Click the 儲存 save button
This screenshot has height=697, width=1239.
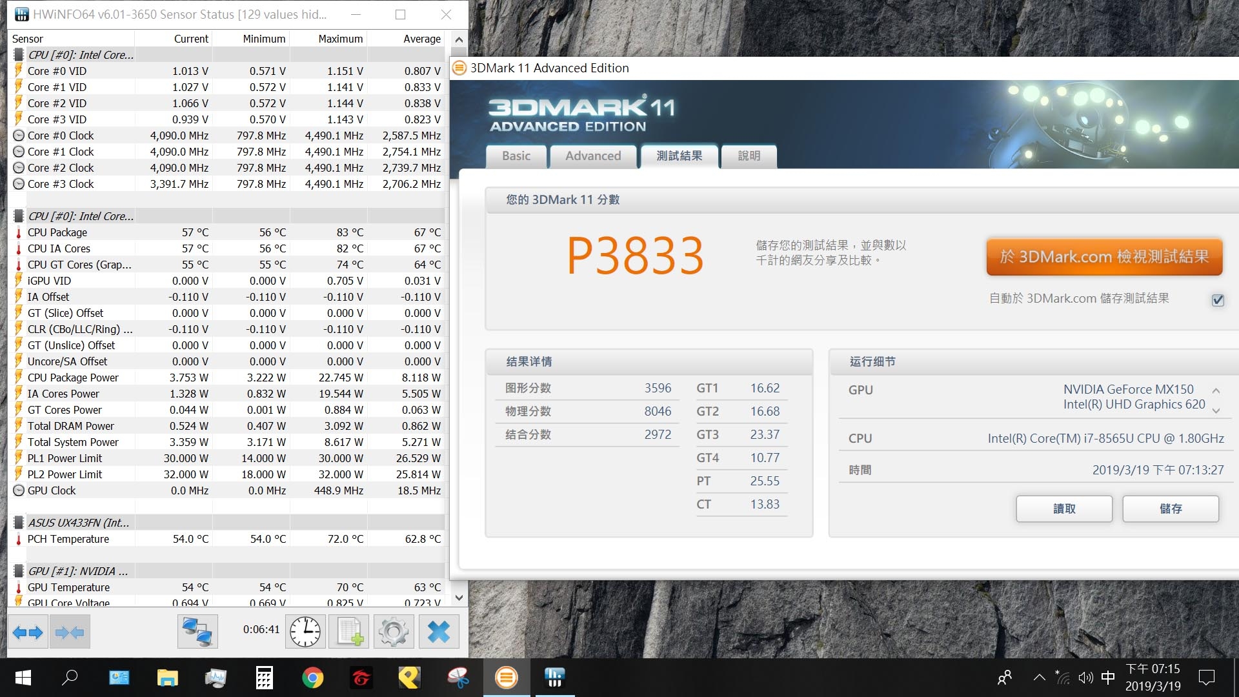1171,509
